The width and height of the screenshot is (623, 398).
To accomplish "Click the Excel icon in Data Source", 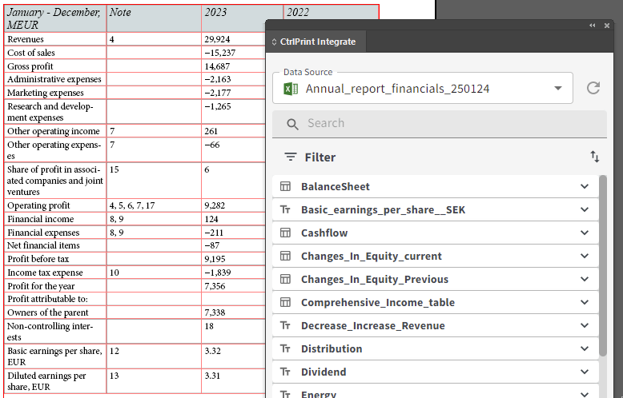I will 291,89.
